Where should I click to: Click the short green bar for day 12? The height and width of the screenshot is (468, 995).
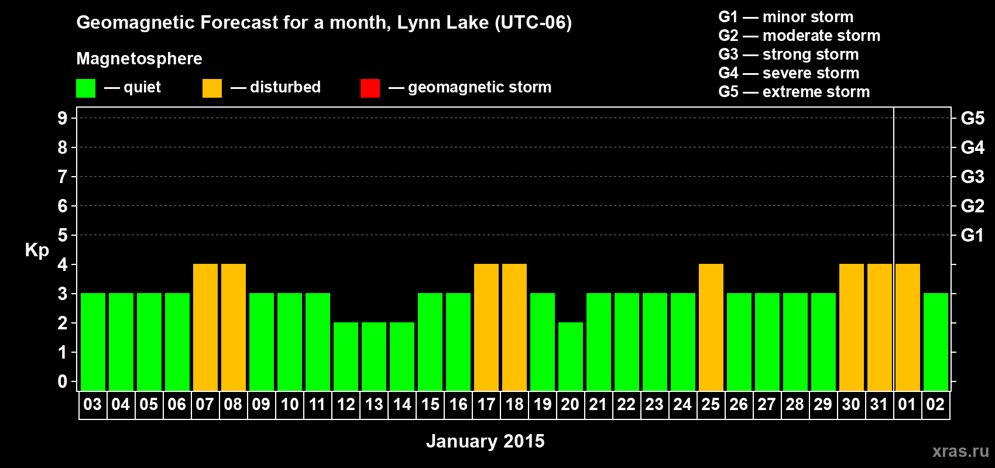[x=346, y=356]
